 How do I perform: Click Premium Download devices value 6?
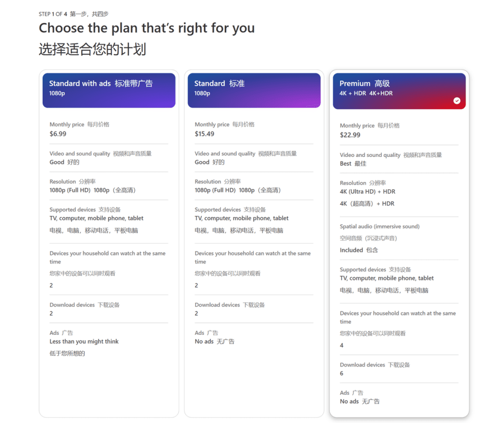click(341, 373)
